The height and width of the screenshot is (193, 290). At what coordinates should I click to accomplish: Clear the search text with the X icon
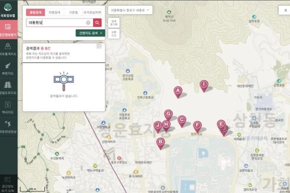87,22
